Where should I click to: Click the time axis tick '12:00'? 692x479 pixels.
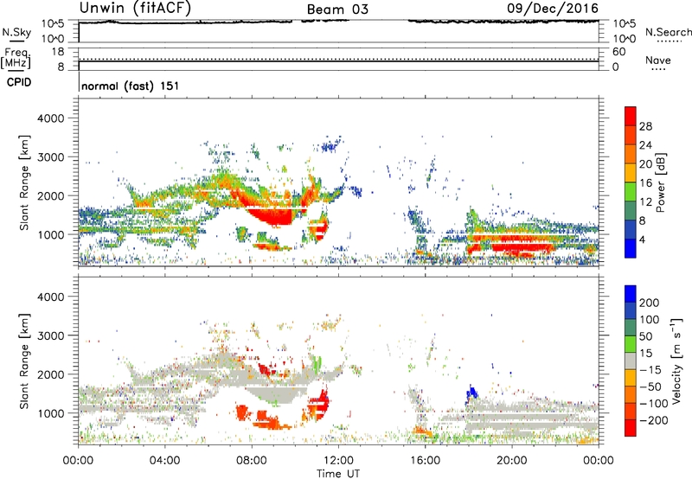point(338,461)
